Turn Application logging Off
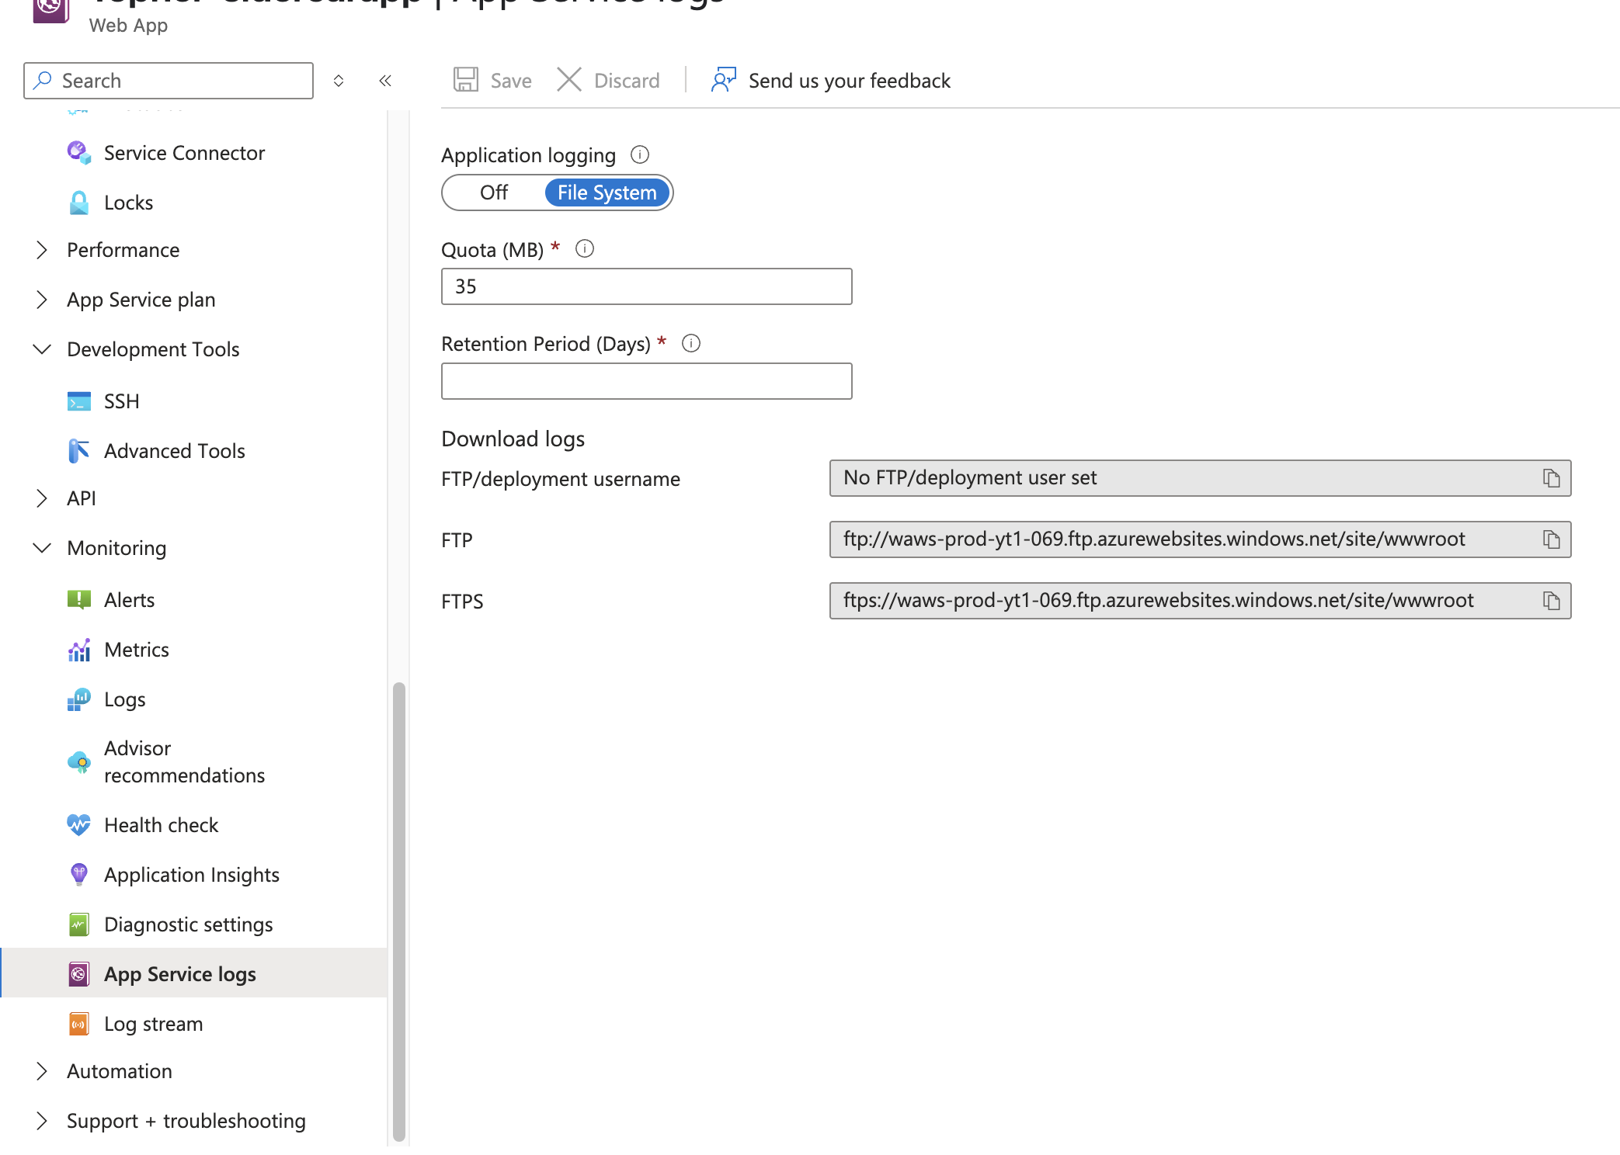Image resolution: width=1620 pixels, height=1155 pixels. [494, 192]
